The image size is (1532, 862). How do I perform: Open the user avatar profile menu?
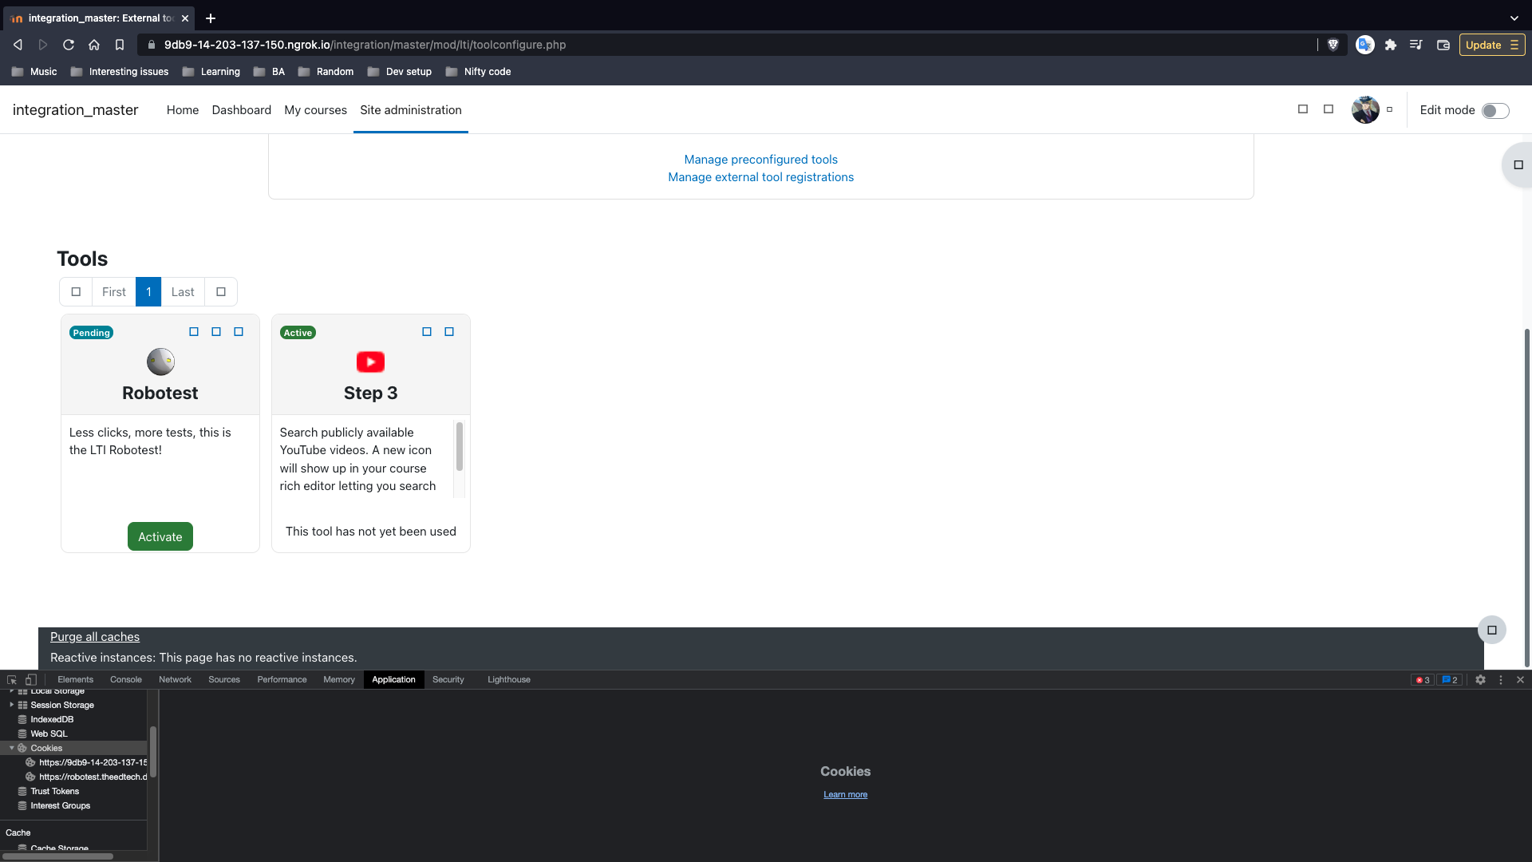1365,109
